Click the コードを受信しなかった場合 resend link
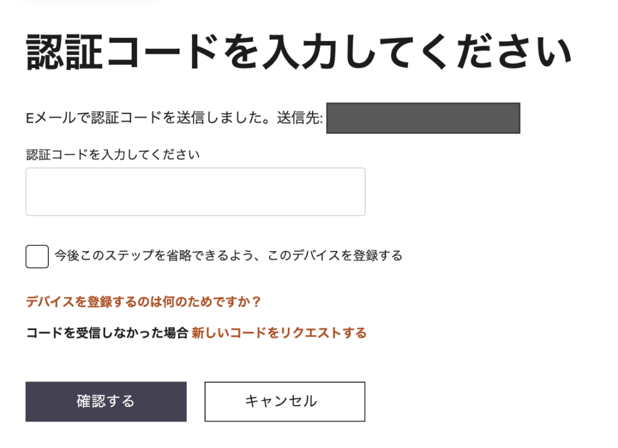 pos(279,331)
